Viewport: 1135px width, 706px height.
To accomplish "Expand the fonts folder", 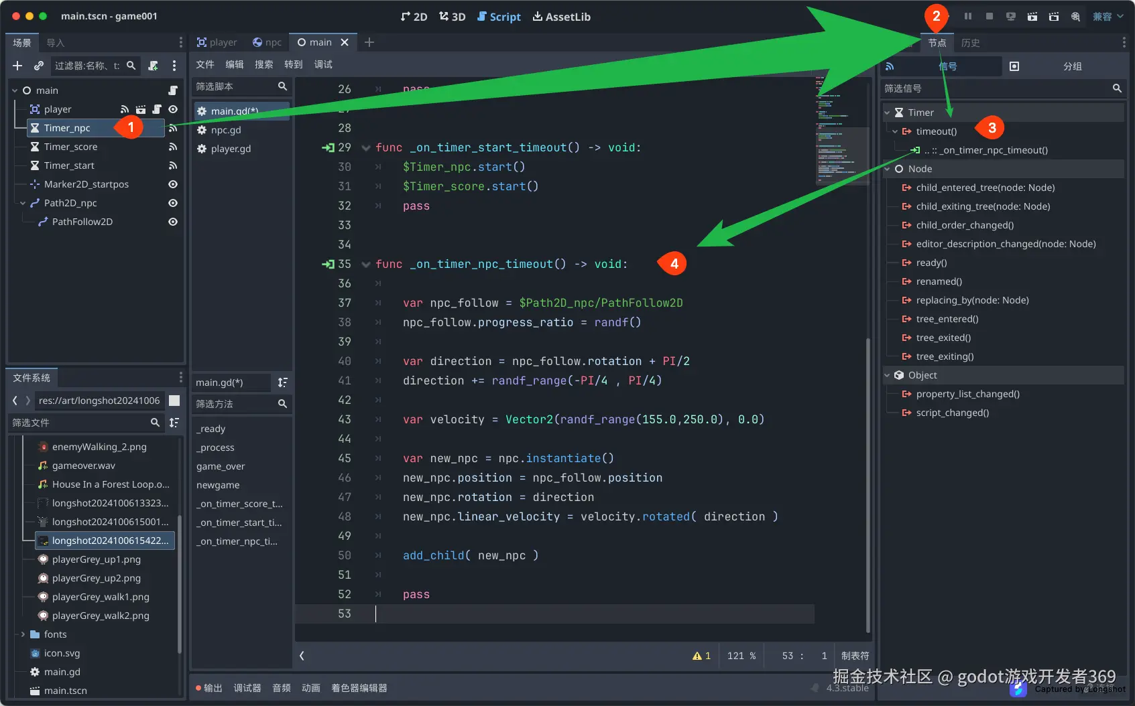I will (23, 634).
